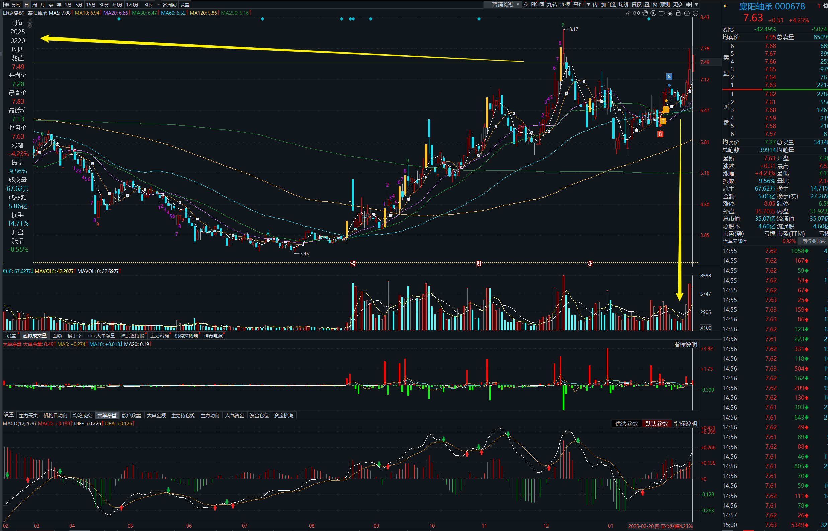Click the replay play-circle icon
The image size is (828, 531).
pos(653,13)
